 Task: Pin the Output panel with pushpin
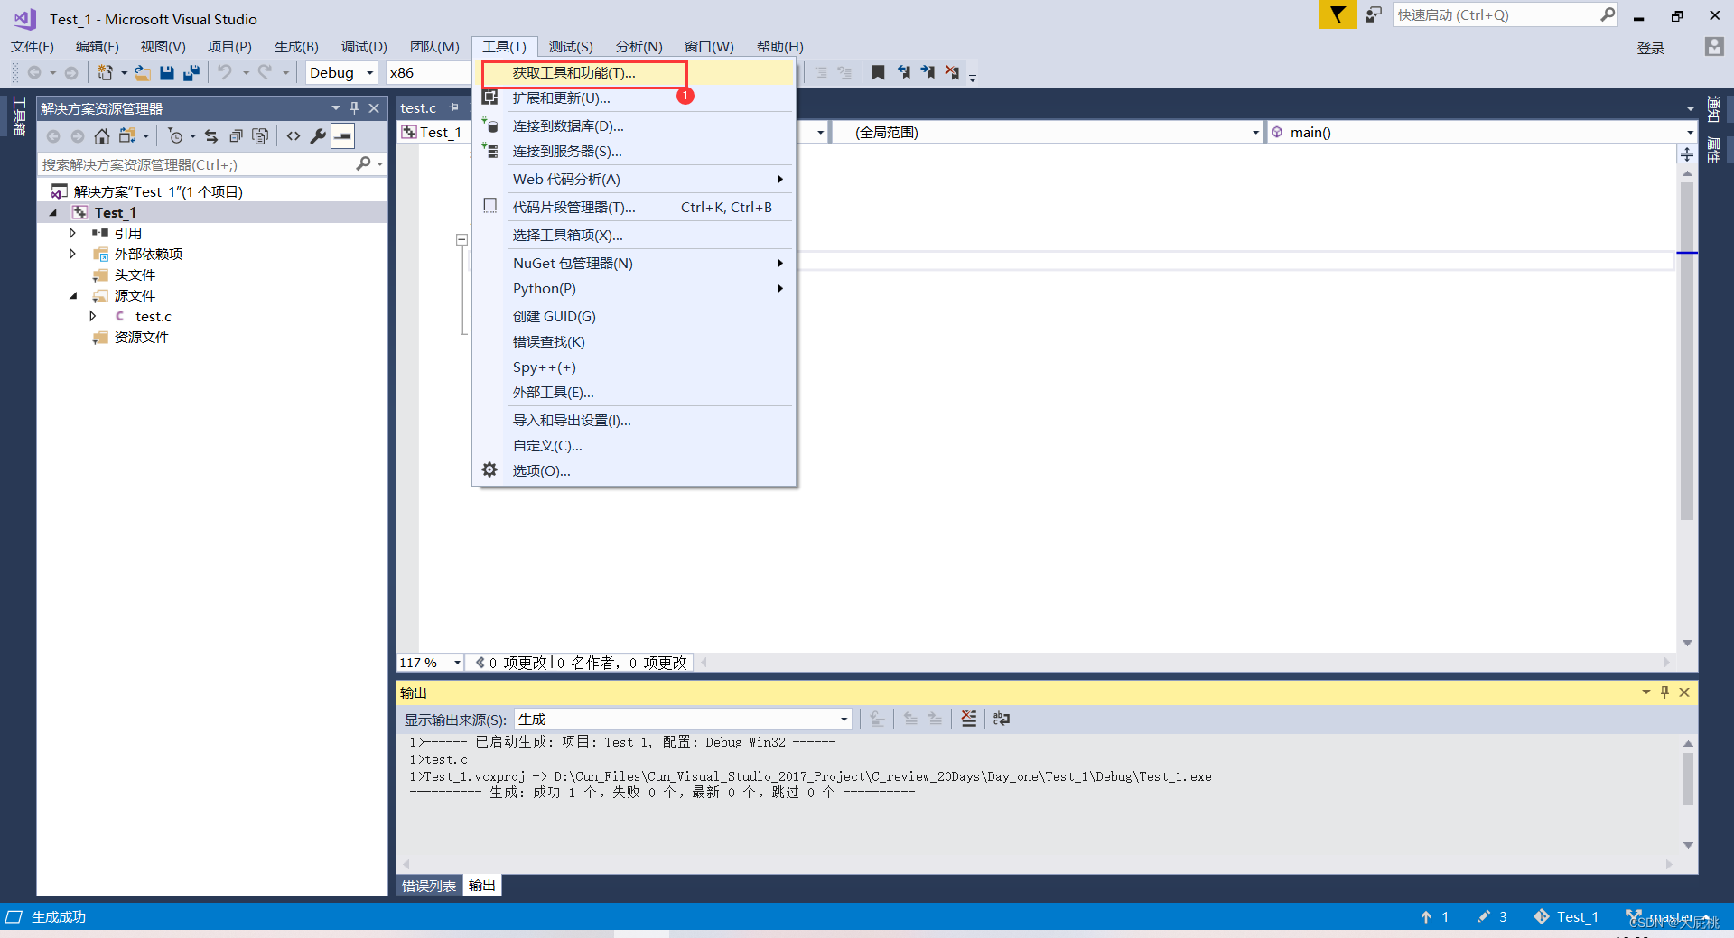(x=1664, y=692)
